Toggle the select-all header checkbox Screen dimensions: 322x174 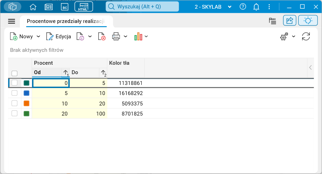point(14,73)
